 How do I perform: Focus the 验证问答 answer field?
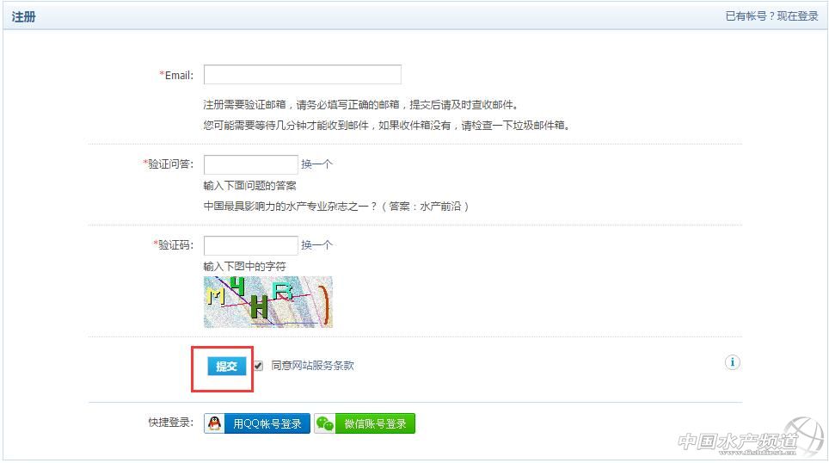(x=250, y=164)
